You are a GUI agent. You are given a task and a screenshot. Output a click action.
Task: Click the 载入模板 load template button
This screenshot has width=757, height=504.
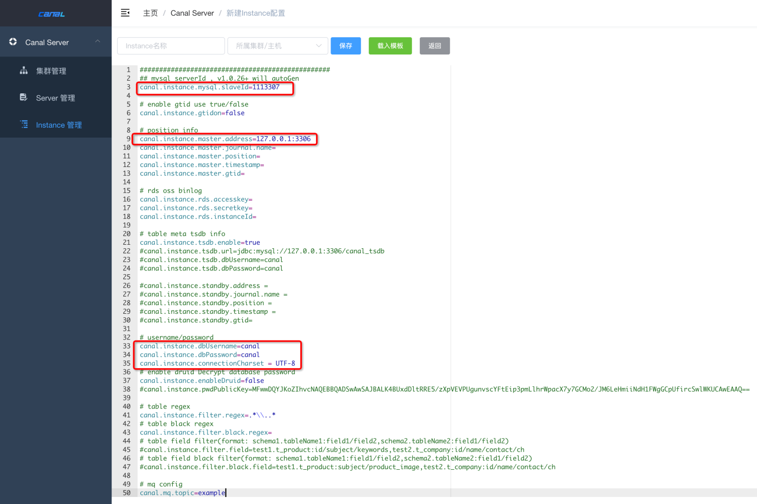click(390, 46)
